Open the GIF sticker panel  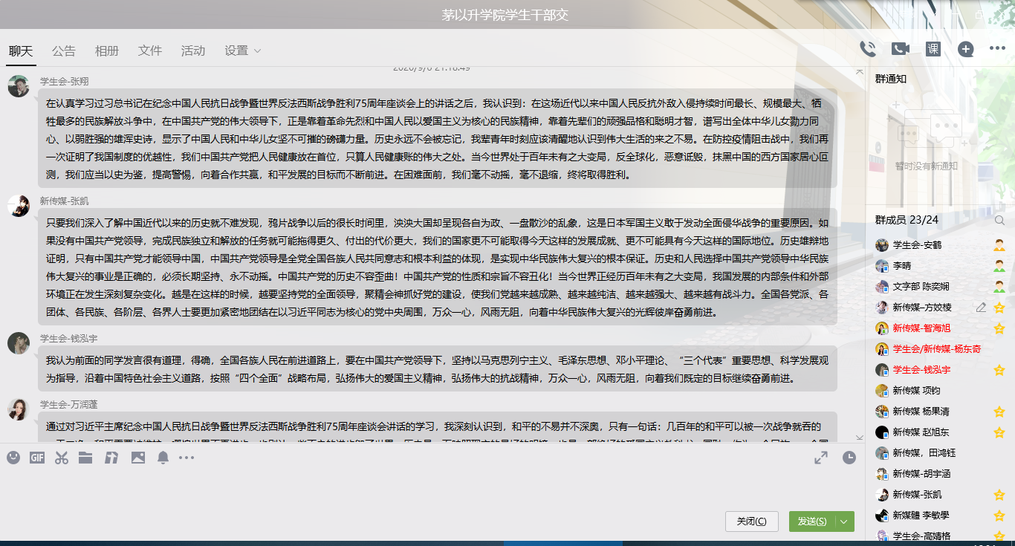click(x=37, y=458)
